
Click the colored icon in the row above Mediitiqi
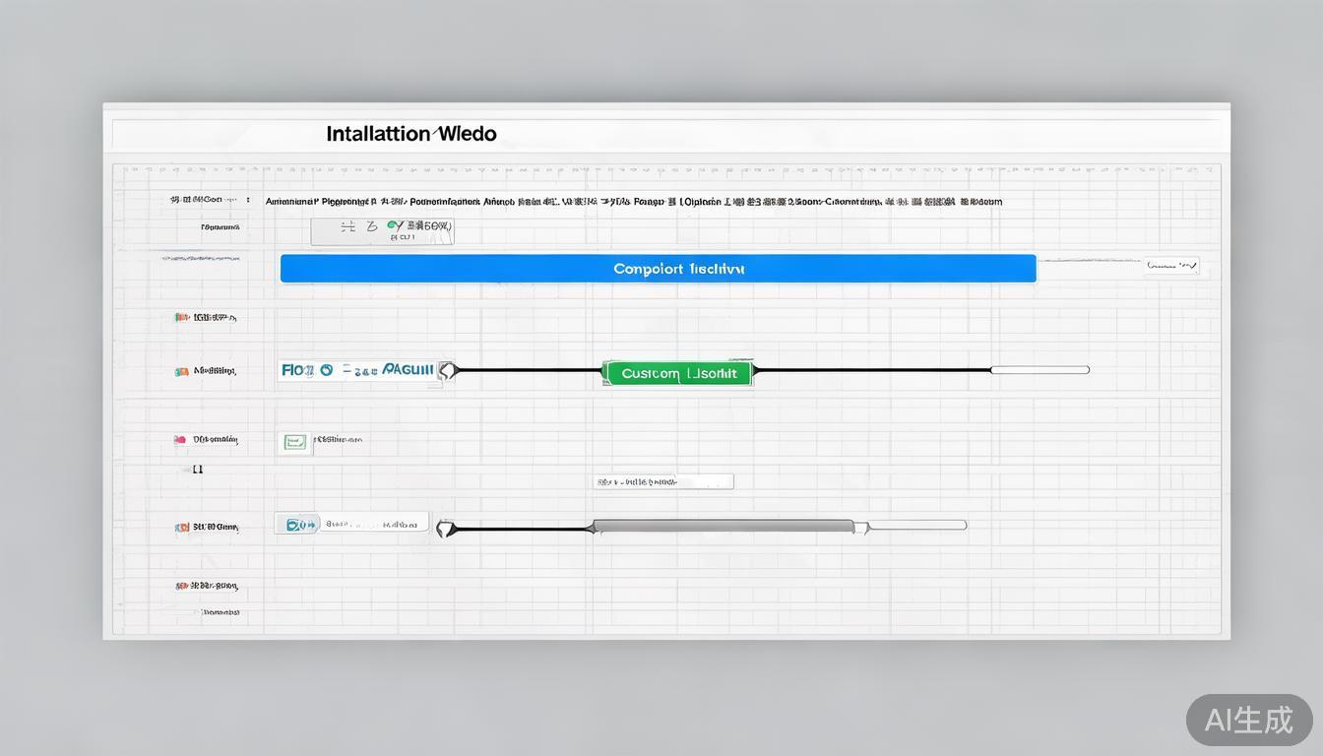point(181,318)
